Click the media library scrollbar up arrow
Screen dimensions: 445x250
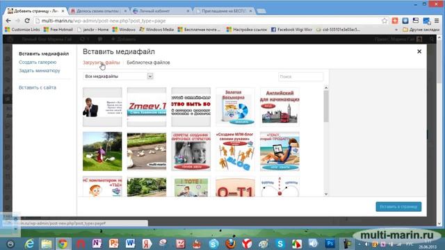point(326,88)
